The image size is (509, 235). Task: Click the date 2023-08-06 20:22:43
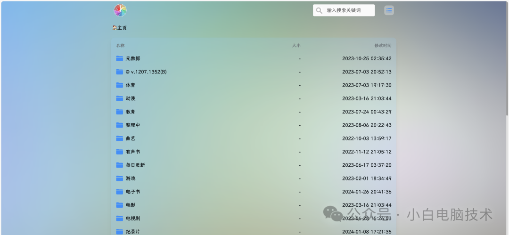367,125
